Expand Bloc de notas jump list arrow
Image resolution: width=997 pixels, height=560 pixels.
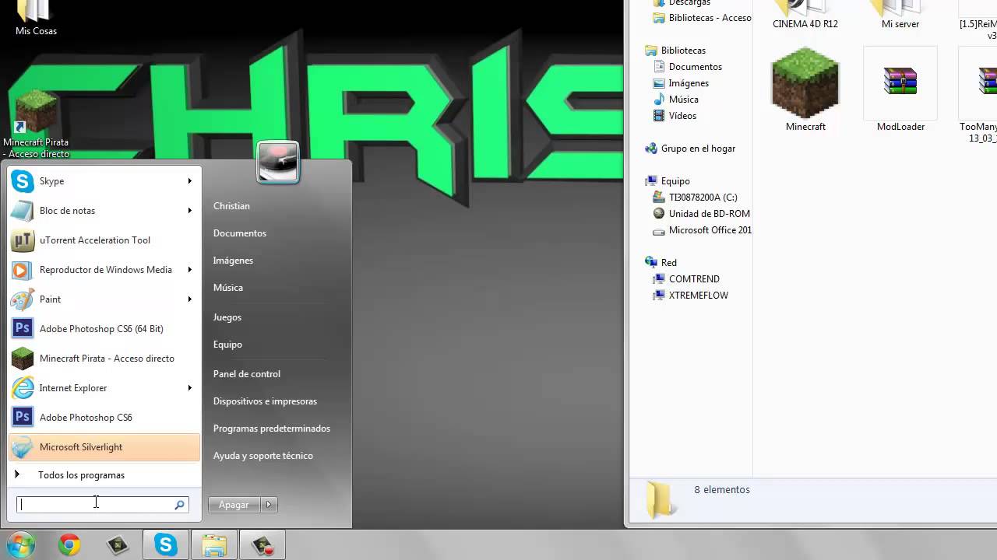189,211
